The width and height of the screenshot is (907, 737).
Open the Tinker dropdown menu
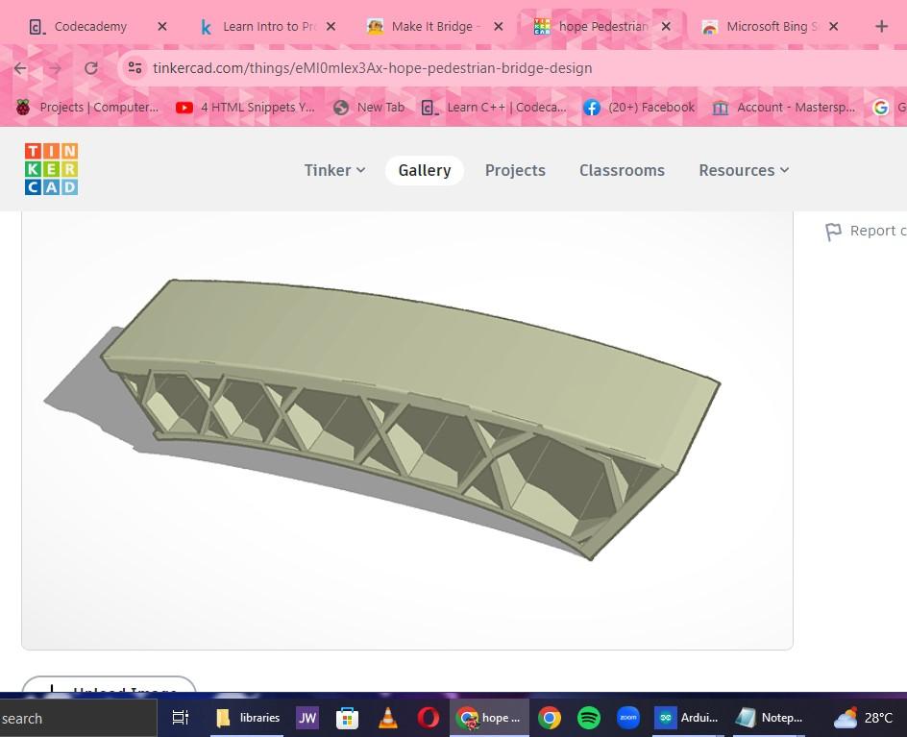click(x=335, y=170)
